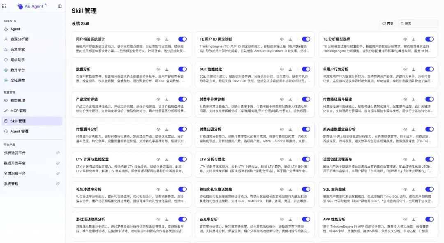View details of 用户标签系统设计 via eye icon

(x=159, y=39)
